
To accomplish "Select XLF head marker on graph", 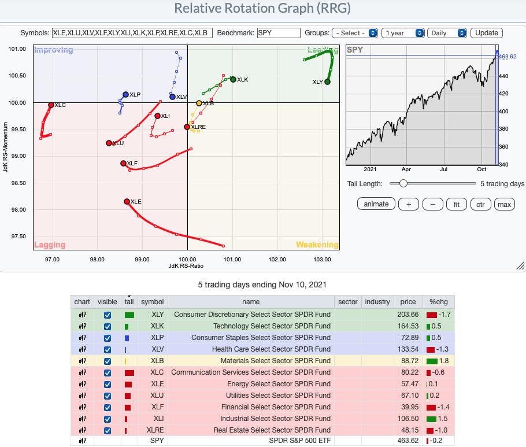I will point(124,163).
